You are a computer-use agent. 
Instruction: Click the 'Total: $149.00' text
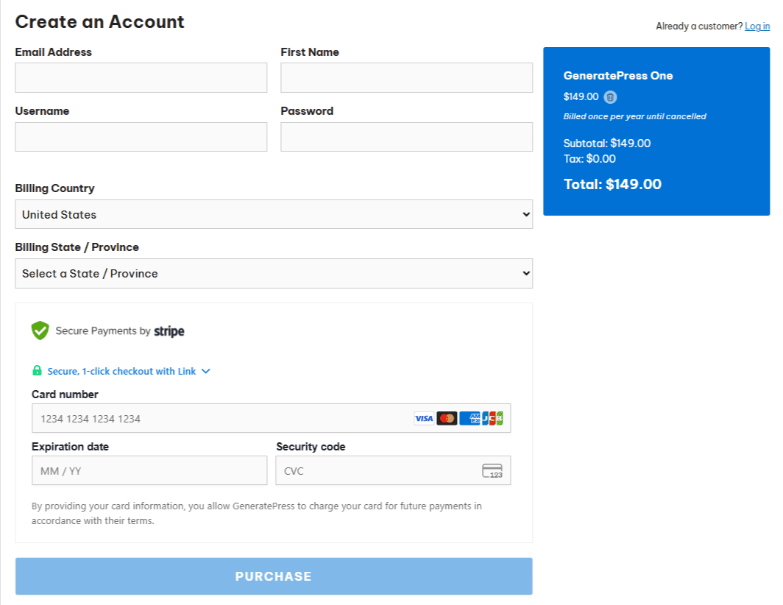(612, 184)
